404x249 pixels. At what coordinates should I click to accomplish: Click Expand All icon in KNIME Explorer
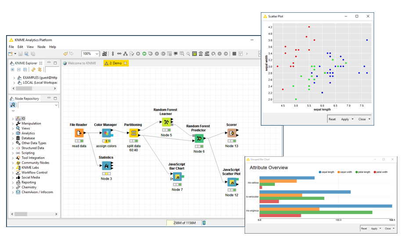pyautogui.click(x=12, y=69)
